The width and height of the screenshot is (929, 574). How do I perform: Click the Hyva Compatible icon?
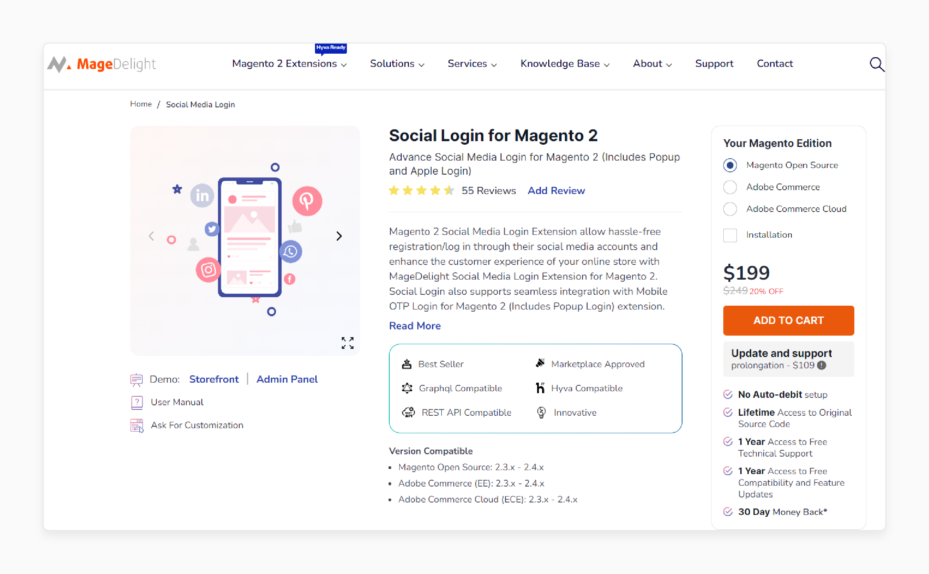[540, 388]
